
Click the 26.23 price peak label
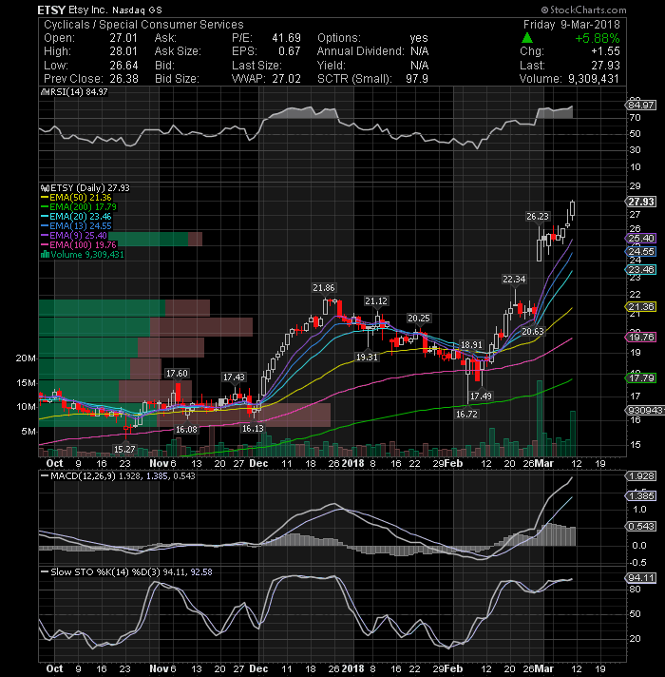pyautogui.click(x=538, y=217)
